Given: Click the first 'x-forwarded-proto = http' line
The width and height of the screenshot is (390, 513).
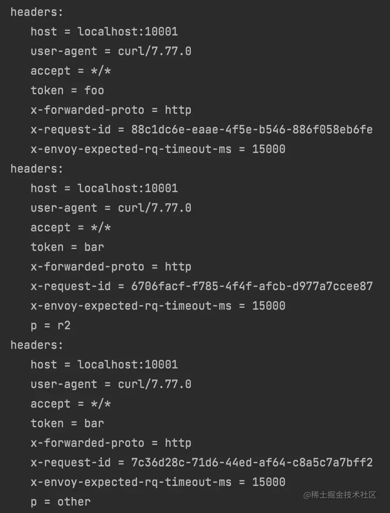Looking at the screenshot, I should click(x=111, y=110).
